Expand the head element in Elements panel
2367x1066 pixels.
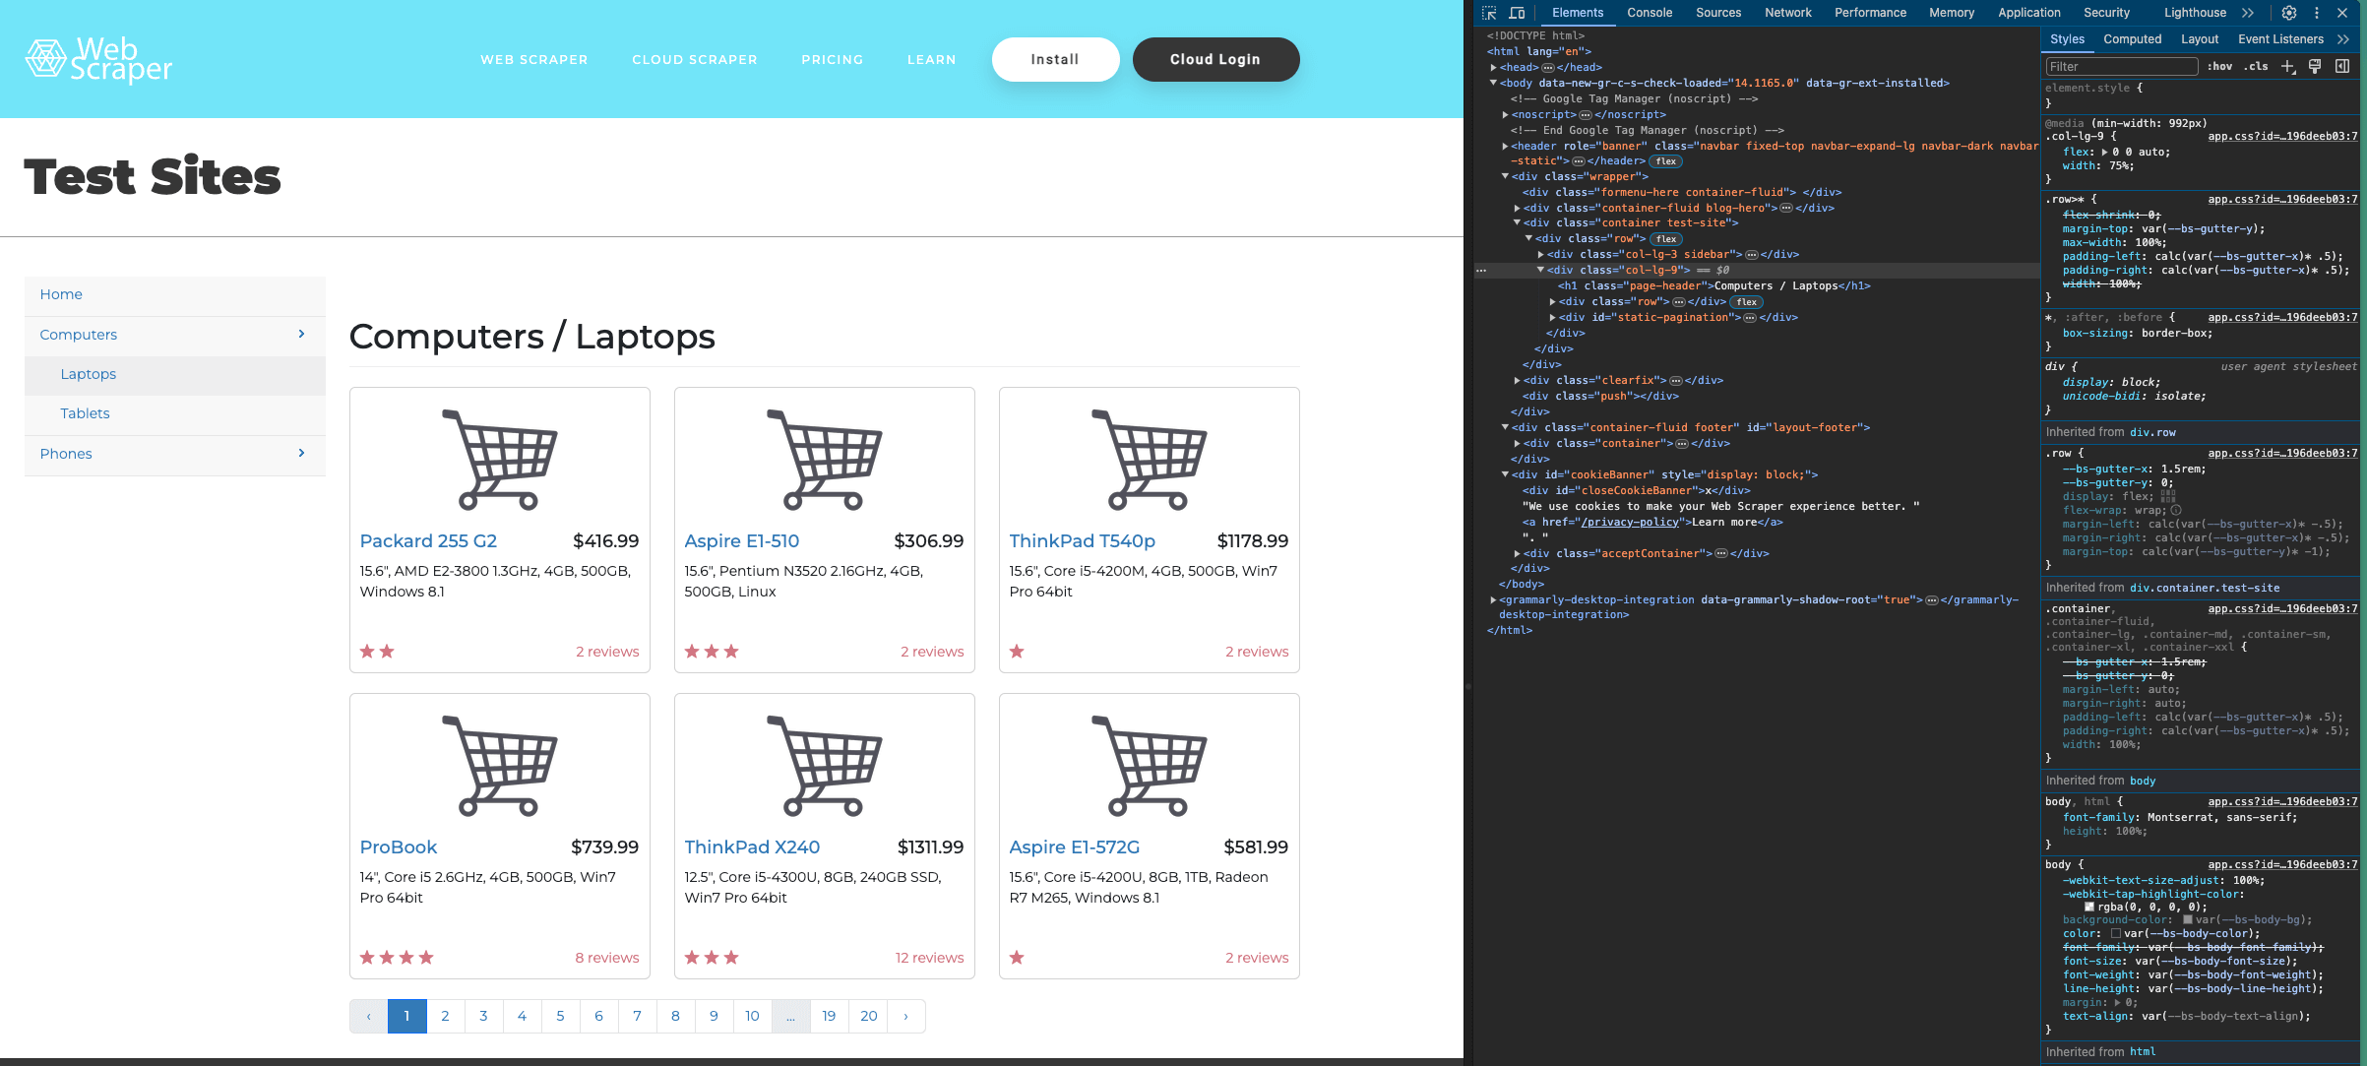pos(1495,66)
